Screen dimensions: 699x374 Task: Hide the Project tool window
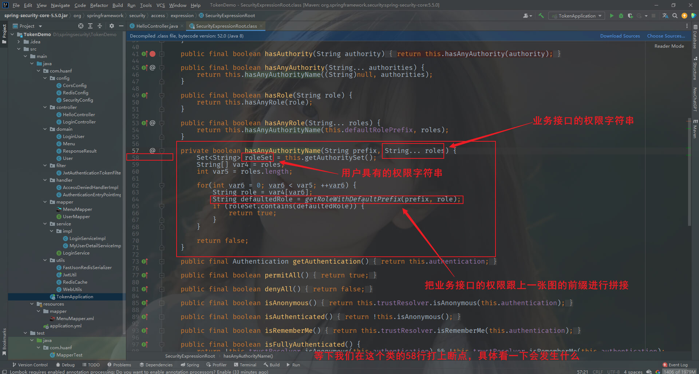pyautogui.click(x=121, y=26)
